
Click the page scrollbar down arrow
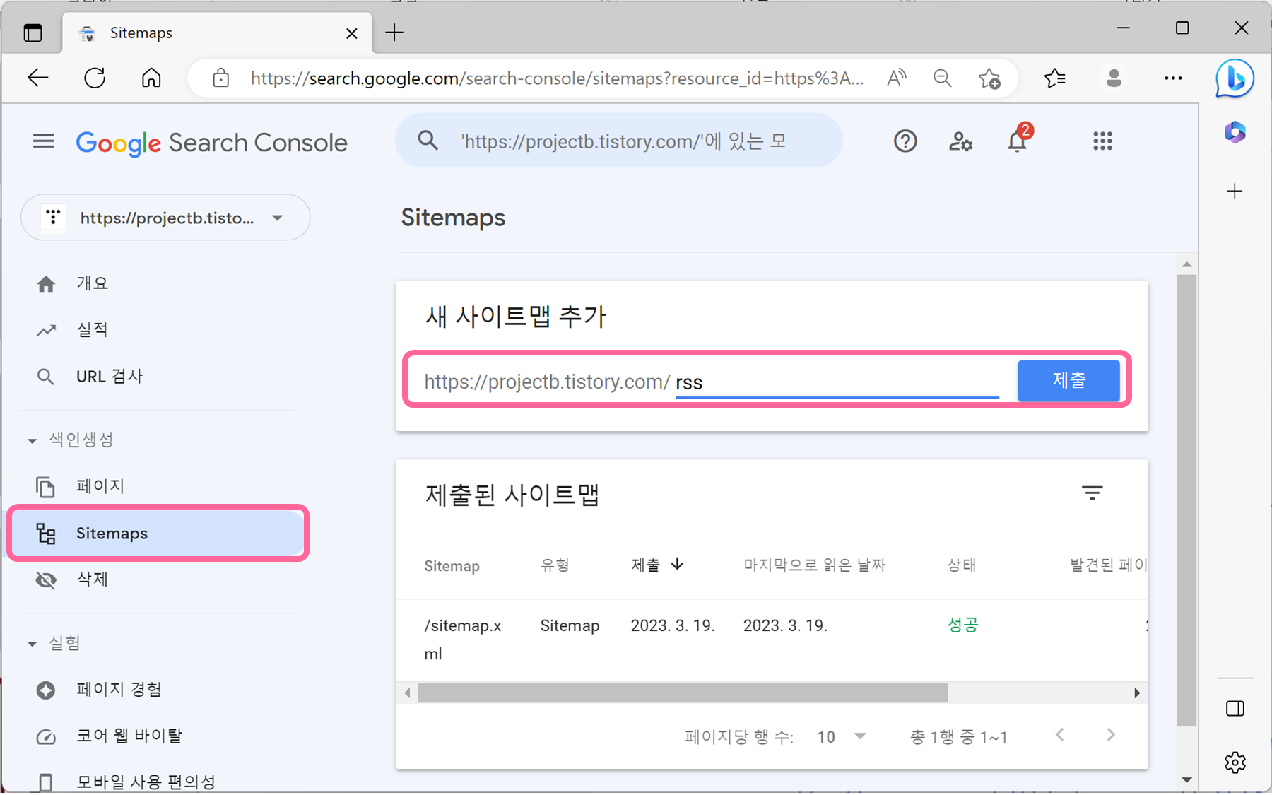[1186, 779]
